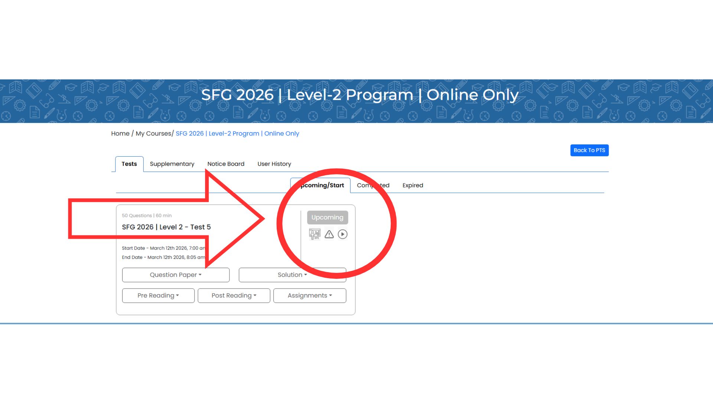
Task: Expand the Question Paper dropdown
Action: coord(176,275)
